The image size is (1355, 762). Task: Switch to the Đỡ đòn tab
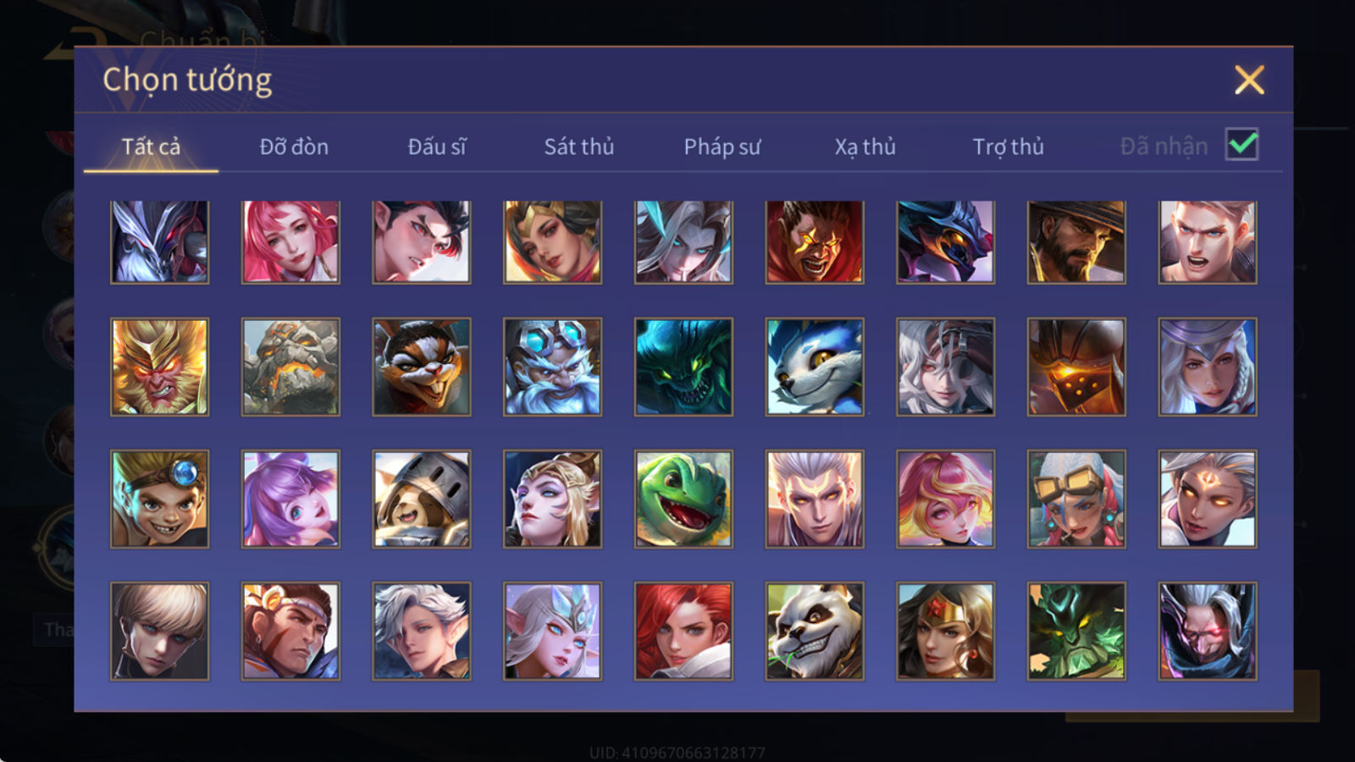pyautogui.click(x=294, y=146)
